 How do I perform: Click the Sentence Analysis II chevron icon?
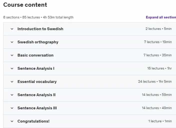point(12,95)
